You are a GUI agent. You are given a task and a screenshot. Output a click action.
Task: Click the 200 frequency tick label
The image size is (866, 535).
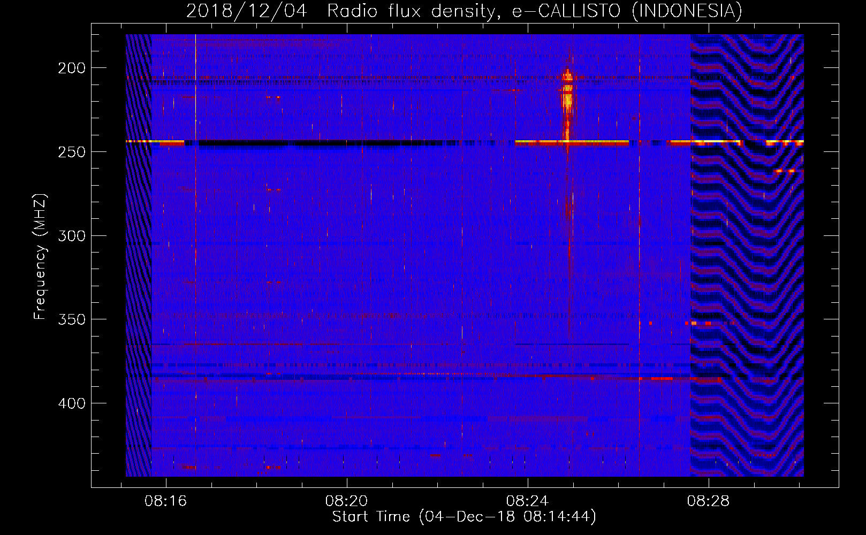72,68
